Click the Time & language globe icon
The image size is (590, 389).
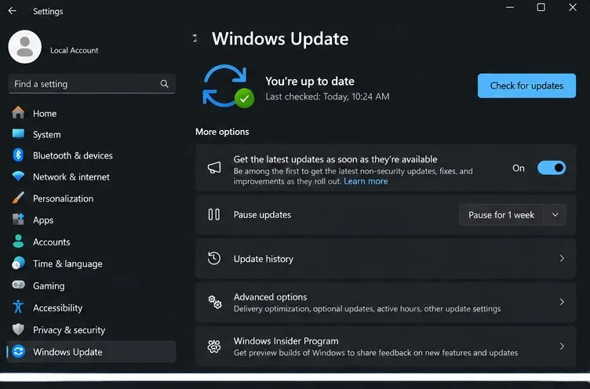click(18, 263)
